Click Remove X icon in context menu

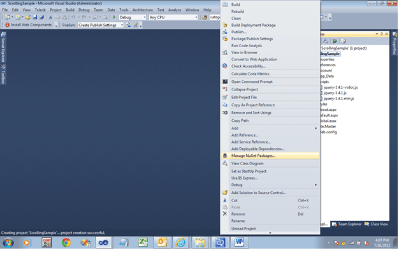225,214
